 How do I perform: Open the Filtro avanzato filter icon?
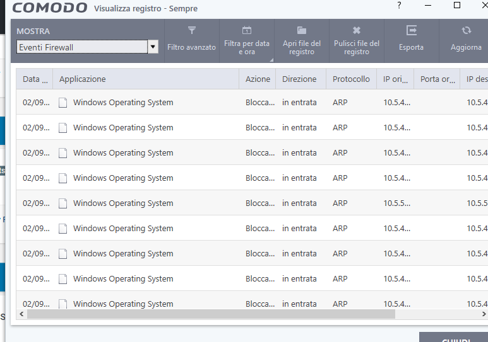click(x=192, y=30)
